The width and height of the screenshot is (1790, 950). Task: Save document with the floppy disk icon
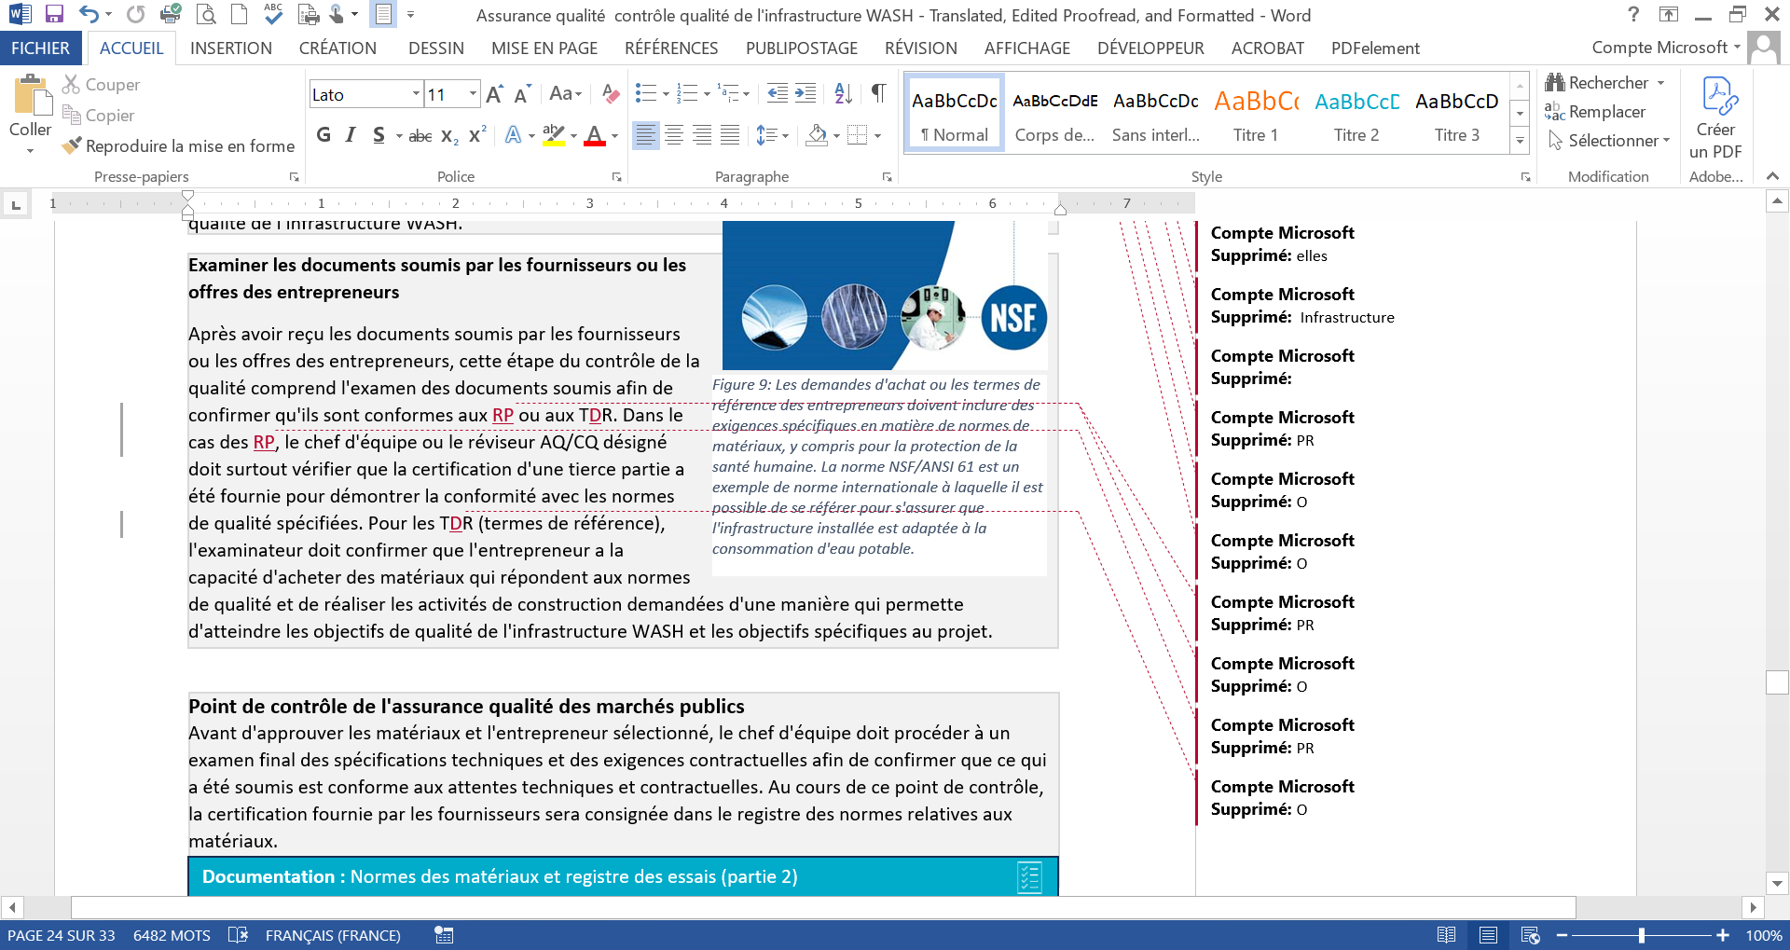[54, 14]
